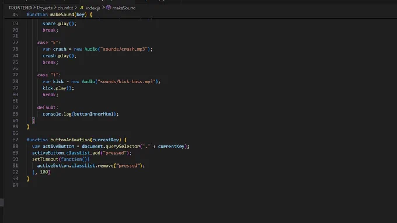Place cursor on snare.play(); line
397x223 pixels.
(59, 23)
